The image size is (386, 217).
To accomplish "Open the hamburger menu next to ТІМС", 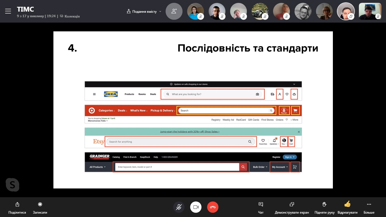I will 8,11.
